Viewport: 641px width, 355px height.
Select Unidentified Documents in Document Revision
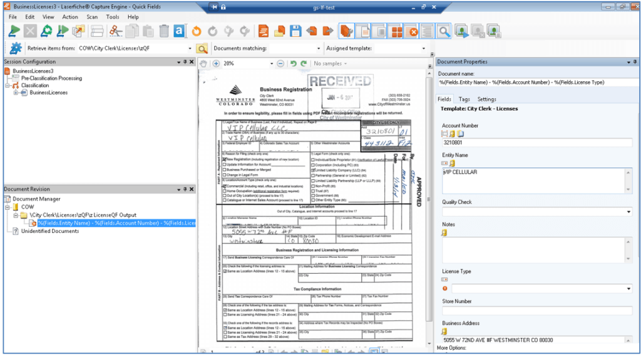(50, 231)
